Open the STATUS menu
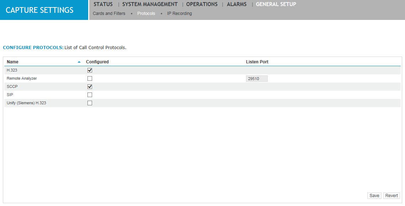 tap(102, 4)
